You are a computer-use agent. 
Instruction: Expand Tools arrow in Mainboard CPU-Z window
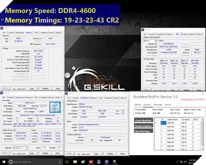tap(102, 154)
